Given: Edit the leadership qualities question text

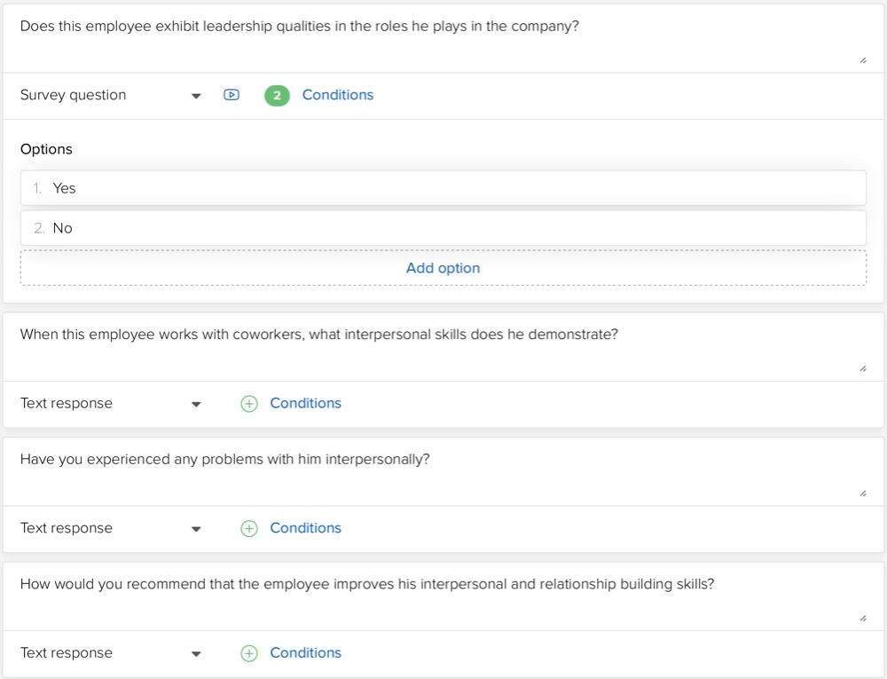Looking at the screenshot, I should pos(443,38).
